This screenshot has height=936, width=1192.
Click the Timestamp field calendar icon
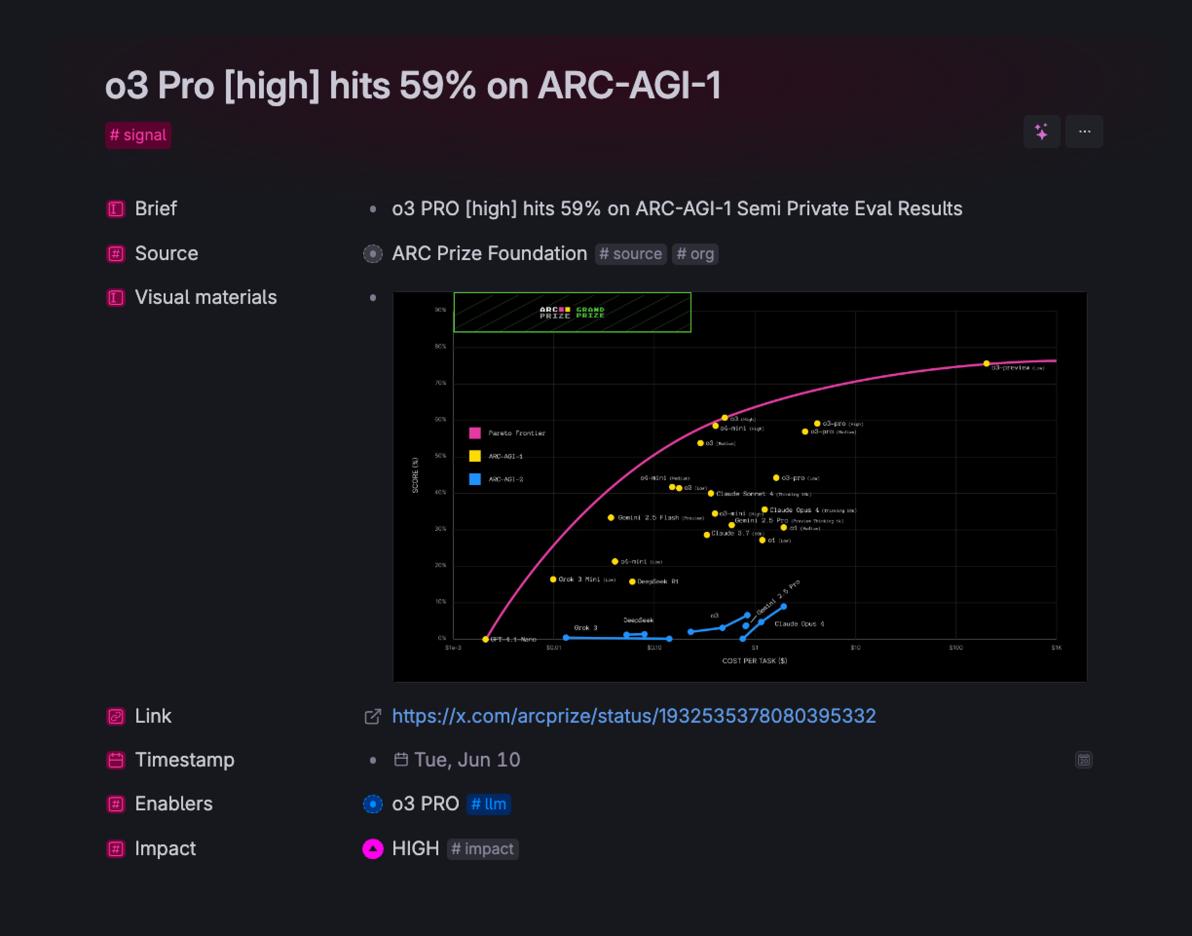point(115,760)
